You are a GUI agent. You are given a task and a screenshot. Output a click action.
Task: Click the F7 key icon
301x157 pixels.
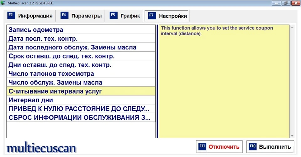pyautogui.click(x=152, y=16)
